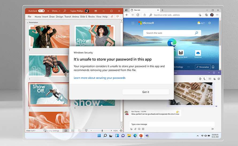
Task: Open the Woodgrove Bank quick link tile
Action: [x=181, y=54]
